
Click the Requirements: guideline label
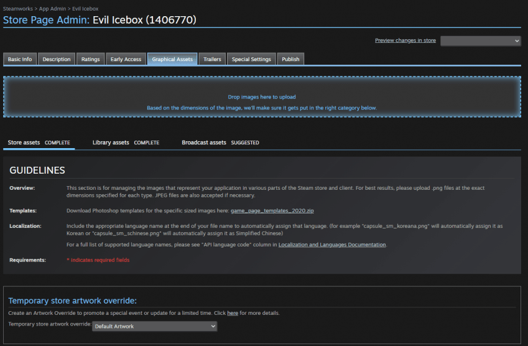27,260
